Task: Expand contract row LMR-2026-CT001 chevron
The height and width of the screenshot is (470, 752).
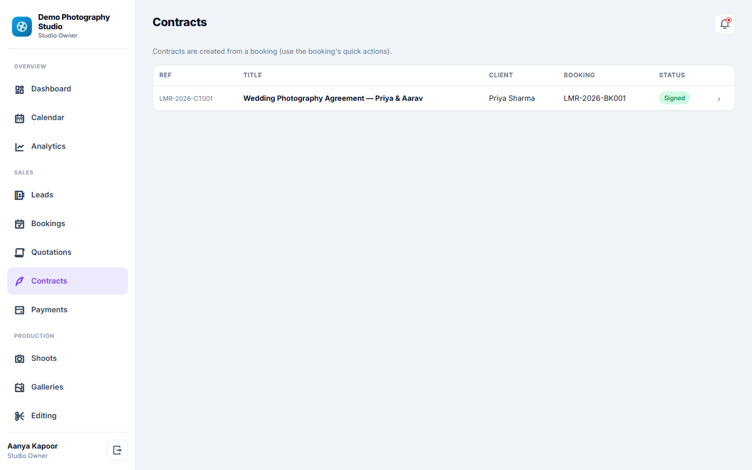Action: click(x=719, y=99)
